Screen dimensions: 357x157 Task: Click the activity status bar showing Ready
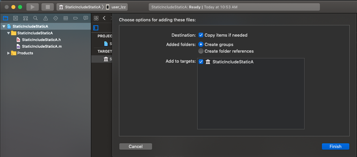(234, 7)
